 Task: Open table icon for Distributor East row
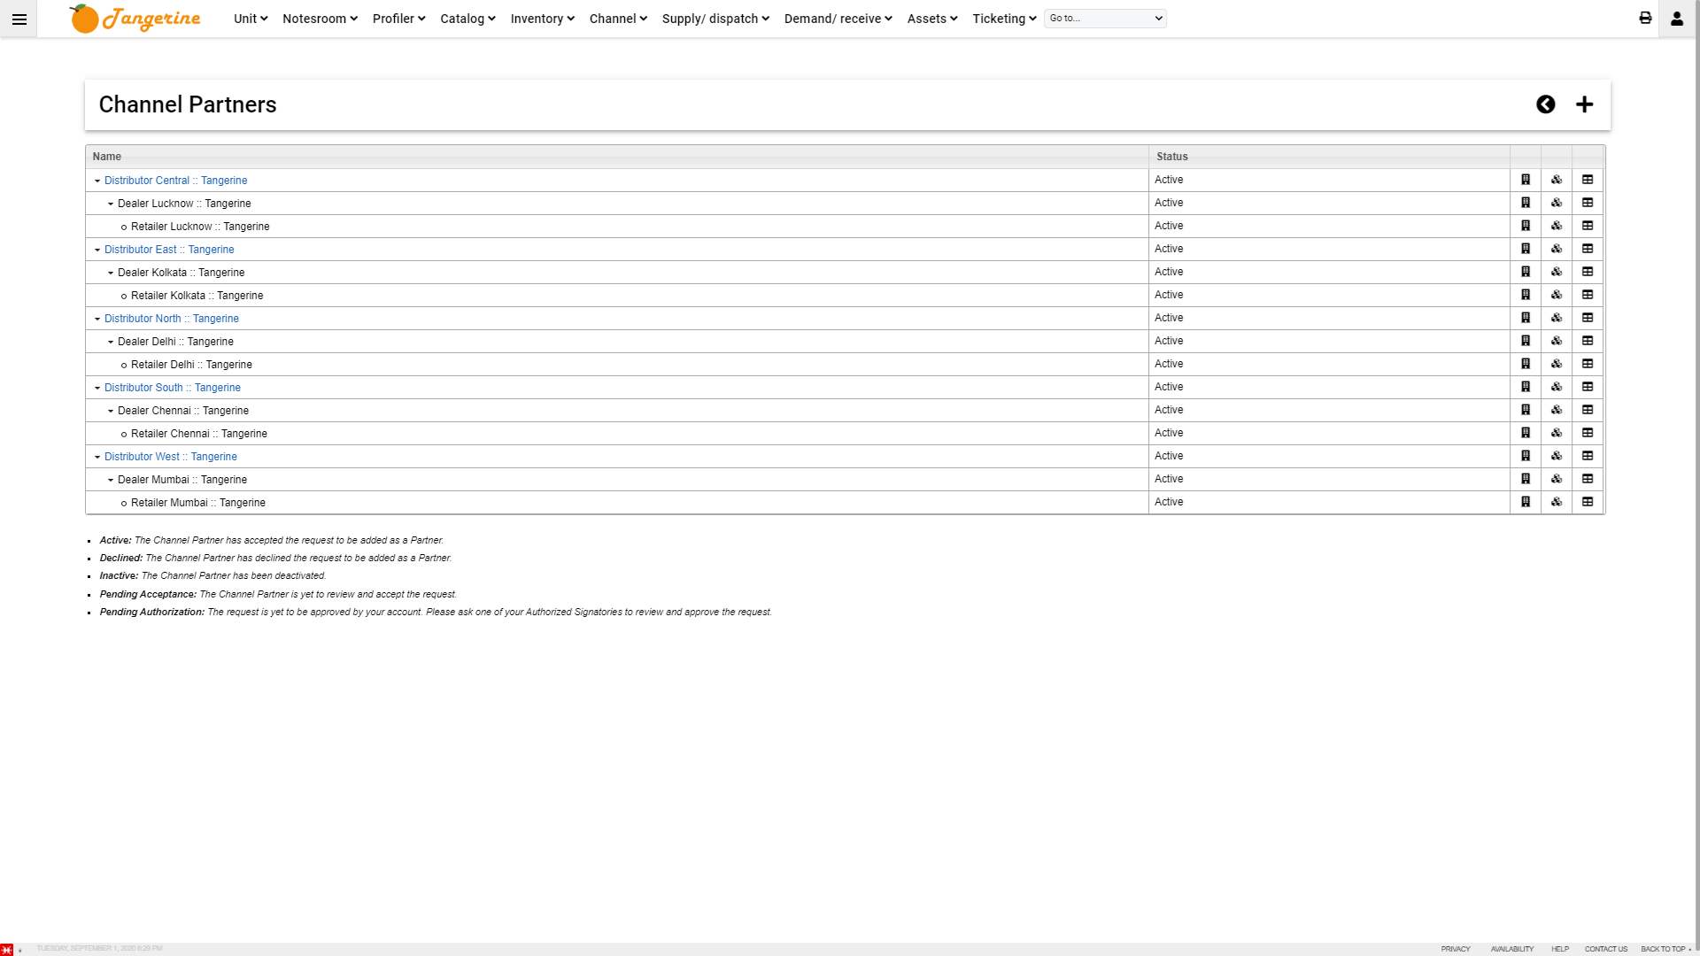pos(1588,249)
